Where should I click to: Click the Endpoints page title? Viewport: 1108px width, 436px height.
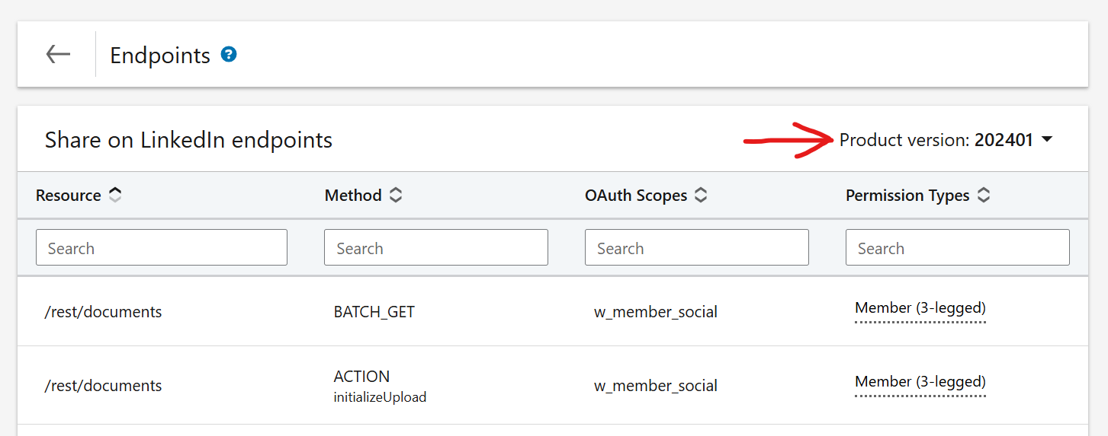(x=160, y=56)
